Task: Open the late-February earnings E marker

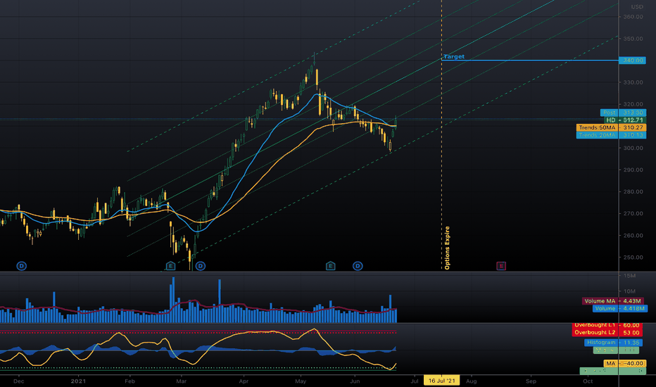Action: 170,266
